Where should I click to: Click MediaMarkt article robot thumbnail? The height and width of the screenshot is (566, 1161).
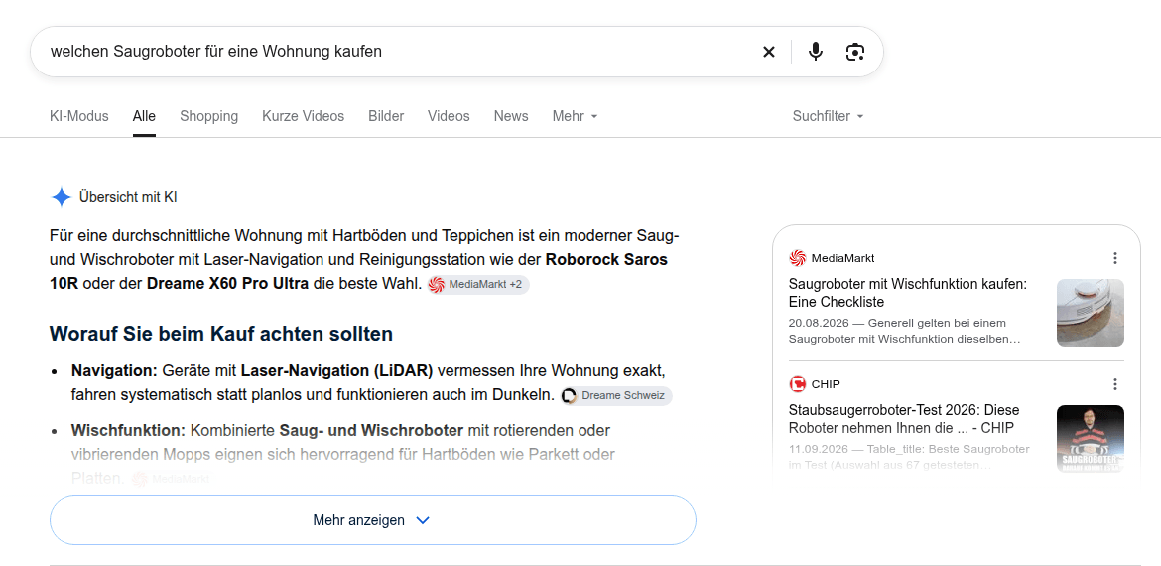coord(1090,313)
